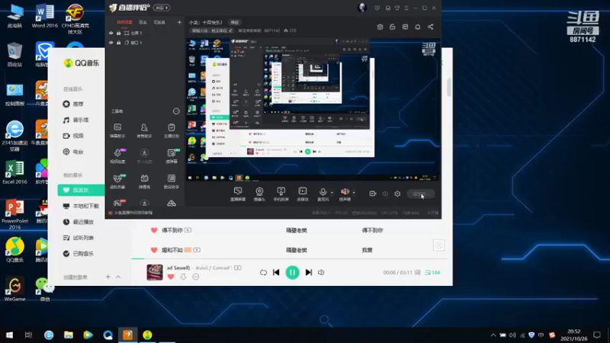
Task: Click the microphone icon in the streaming toolbar
Action: (323, 192)
